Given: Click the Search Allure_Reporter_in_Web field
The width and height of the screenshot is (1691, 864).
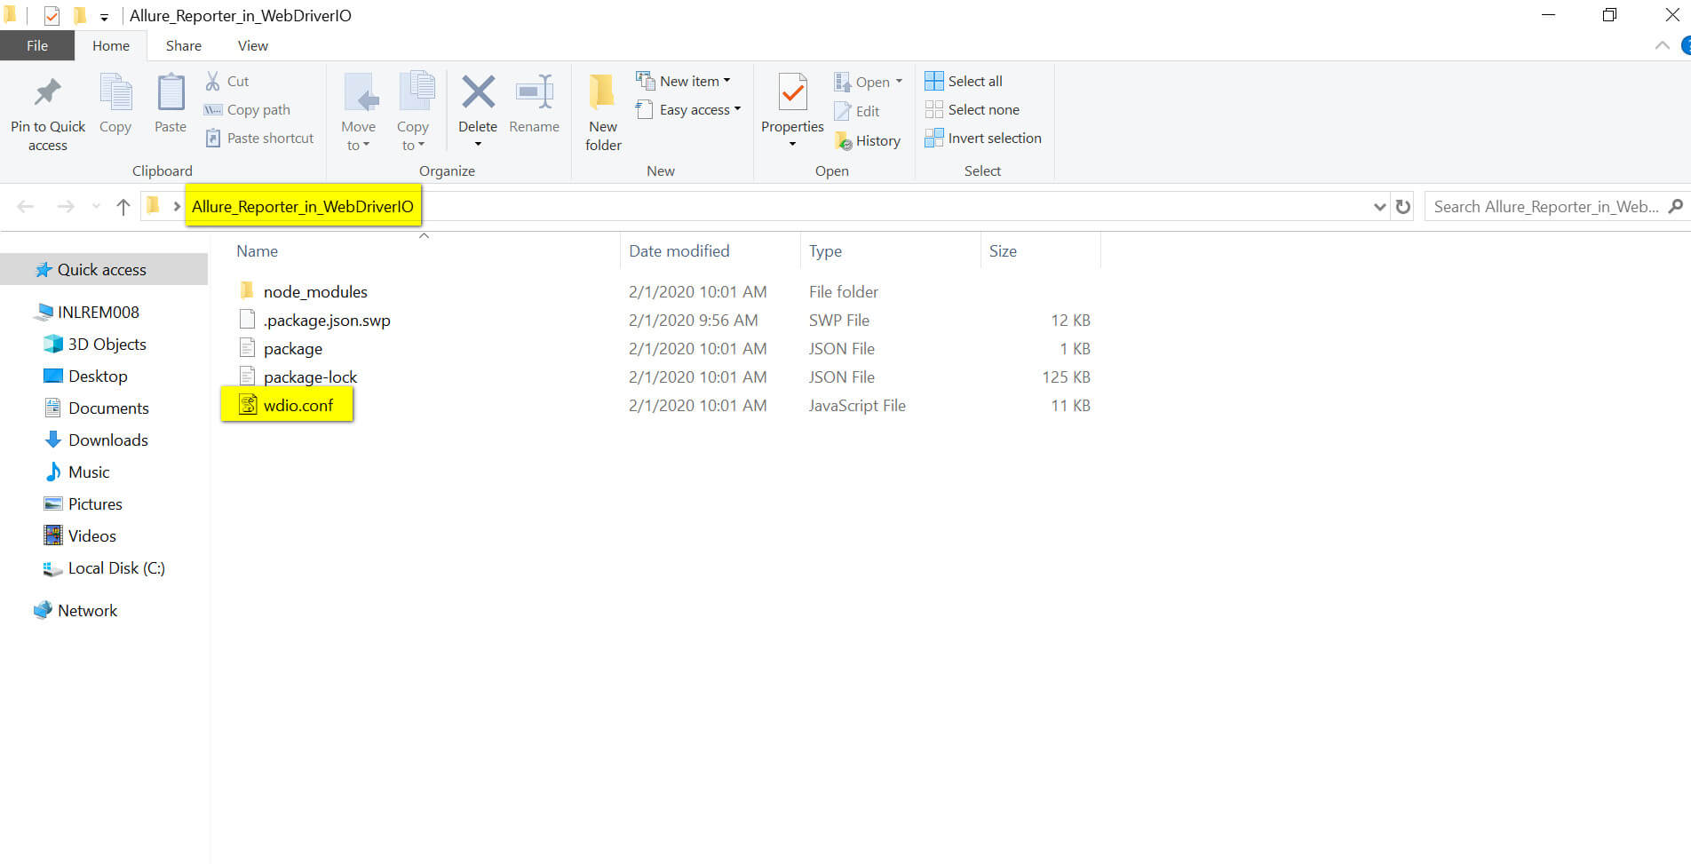Looking at the screenshot, I should [1545, 207].
